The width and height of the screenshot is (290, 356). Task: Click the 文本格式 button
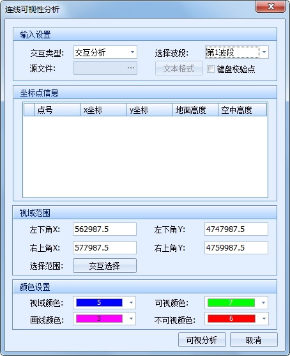(179, 68)
